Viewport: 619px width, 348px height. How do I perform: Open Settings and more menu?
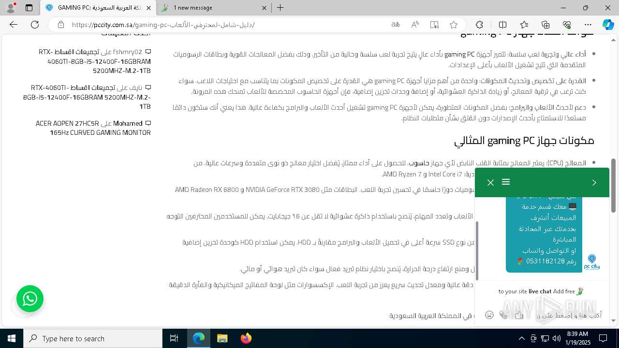pos(588,25)
